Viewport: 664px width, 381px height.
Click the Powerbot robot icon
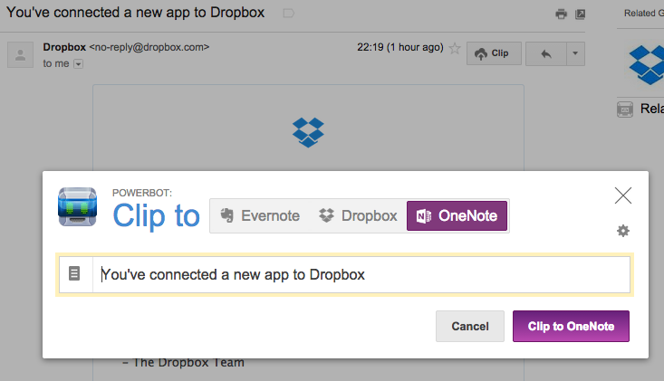[x=78, y=206]
